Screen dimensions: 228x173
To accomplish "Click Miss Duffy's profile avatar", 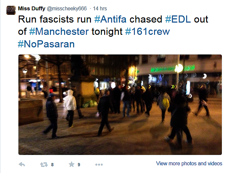I will 11,10.
